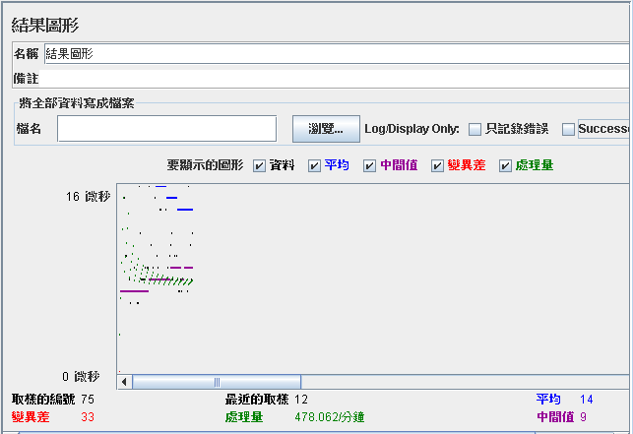The image size is (633, 434).
Task: Click the 名稱 name input field
Action: coord(337,54)
